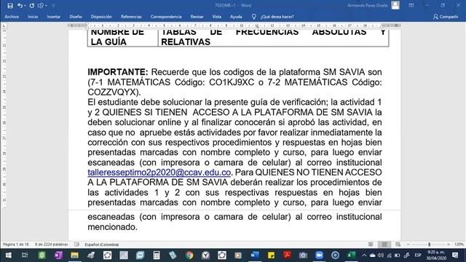Click the '9 de 2224 palabras' word count
Image resolution: width=466 pixels, height=262 pixels.
click(51, 245)
